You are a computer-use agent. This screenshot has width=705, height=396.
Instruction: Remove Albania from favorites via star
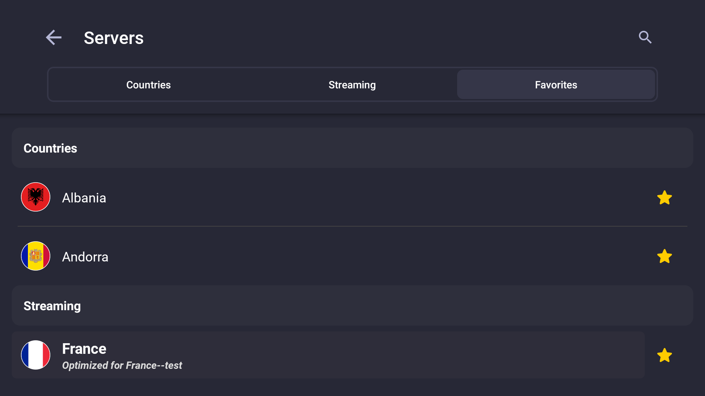(x=664, y=198)
